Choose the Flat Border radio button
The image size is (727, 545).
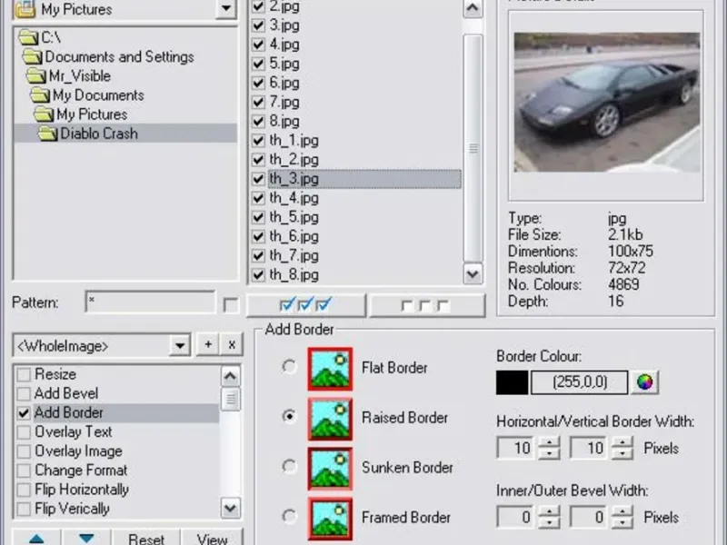(289, 367)
